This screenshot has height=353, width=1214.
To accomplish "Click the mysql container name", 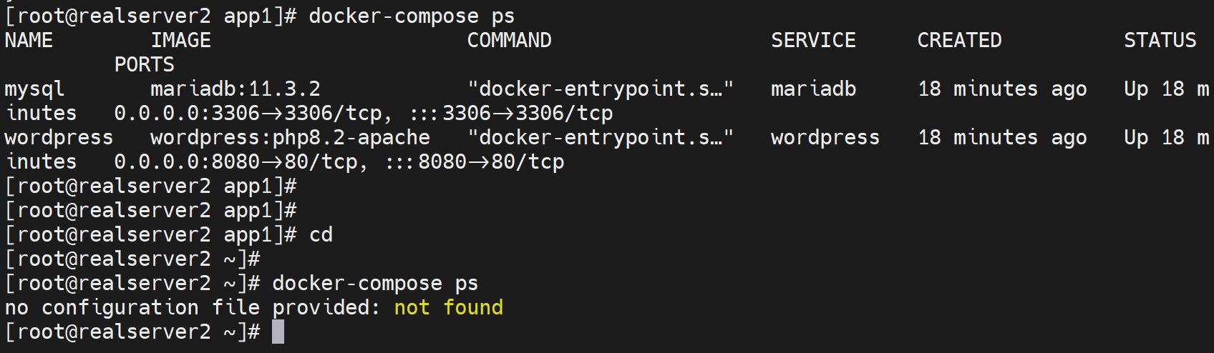I will [34, 89].
